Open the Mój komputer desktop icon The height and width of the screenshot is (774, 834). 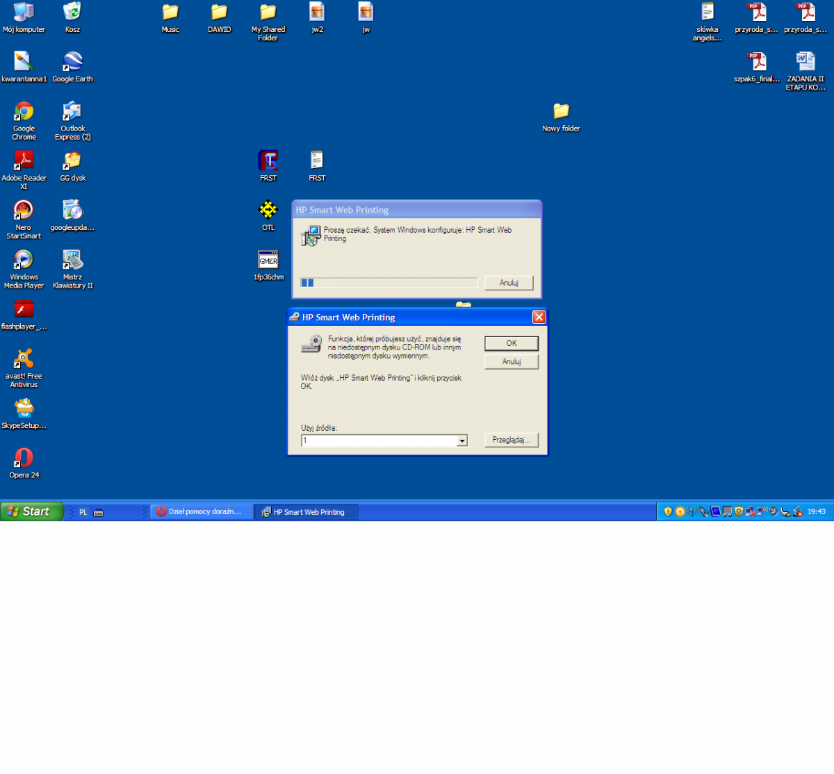[24, 18]
